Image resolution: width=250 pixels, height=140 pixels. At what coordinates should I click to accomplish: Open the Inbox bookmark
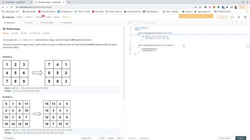(11, 12)
